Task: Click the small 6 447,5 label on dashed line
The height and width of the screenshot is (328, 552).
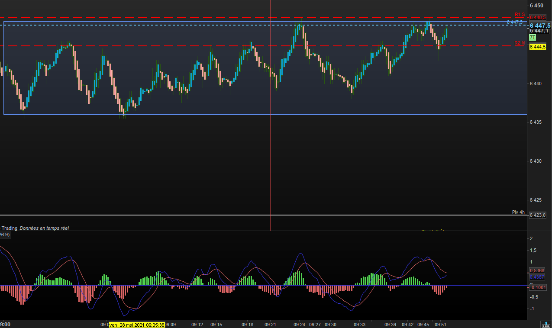Action: point(515,22)
